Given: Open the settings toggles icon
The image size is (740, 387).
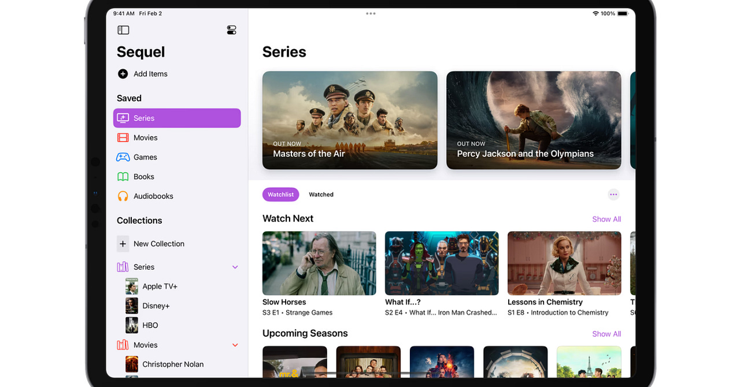Looking at the screenshot, I should 232,30.
